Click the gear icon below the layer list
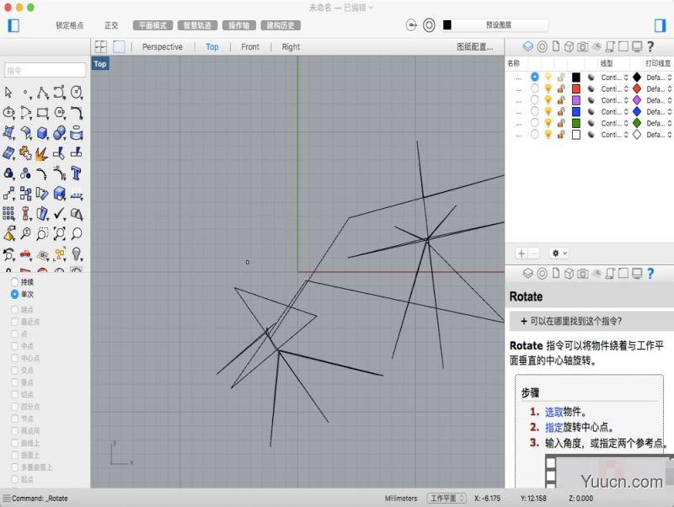This screenshot has width=674, height=507. pyautogui.click(x=555, y=253)
